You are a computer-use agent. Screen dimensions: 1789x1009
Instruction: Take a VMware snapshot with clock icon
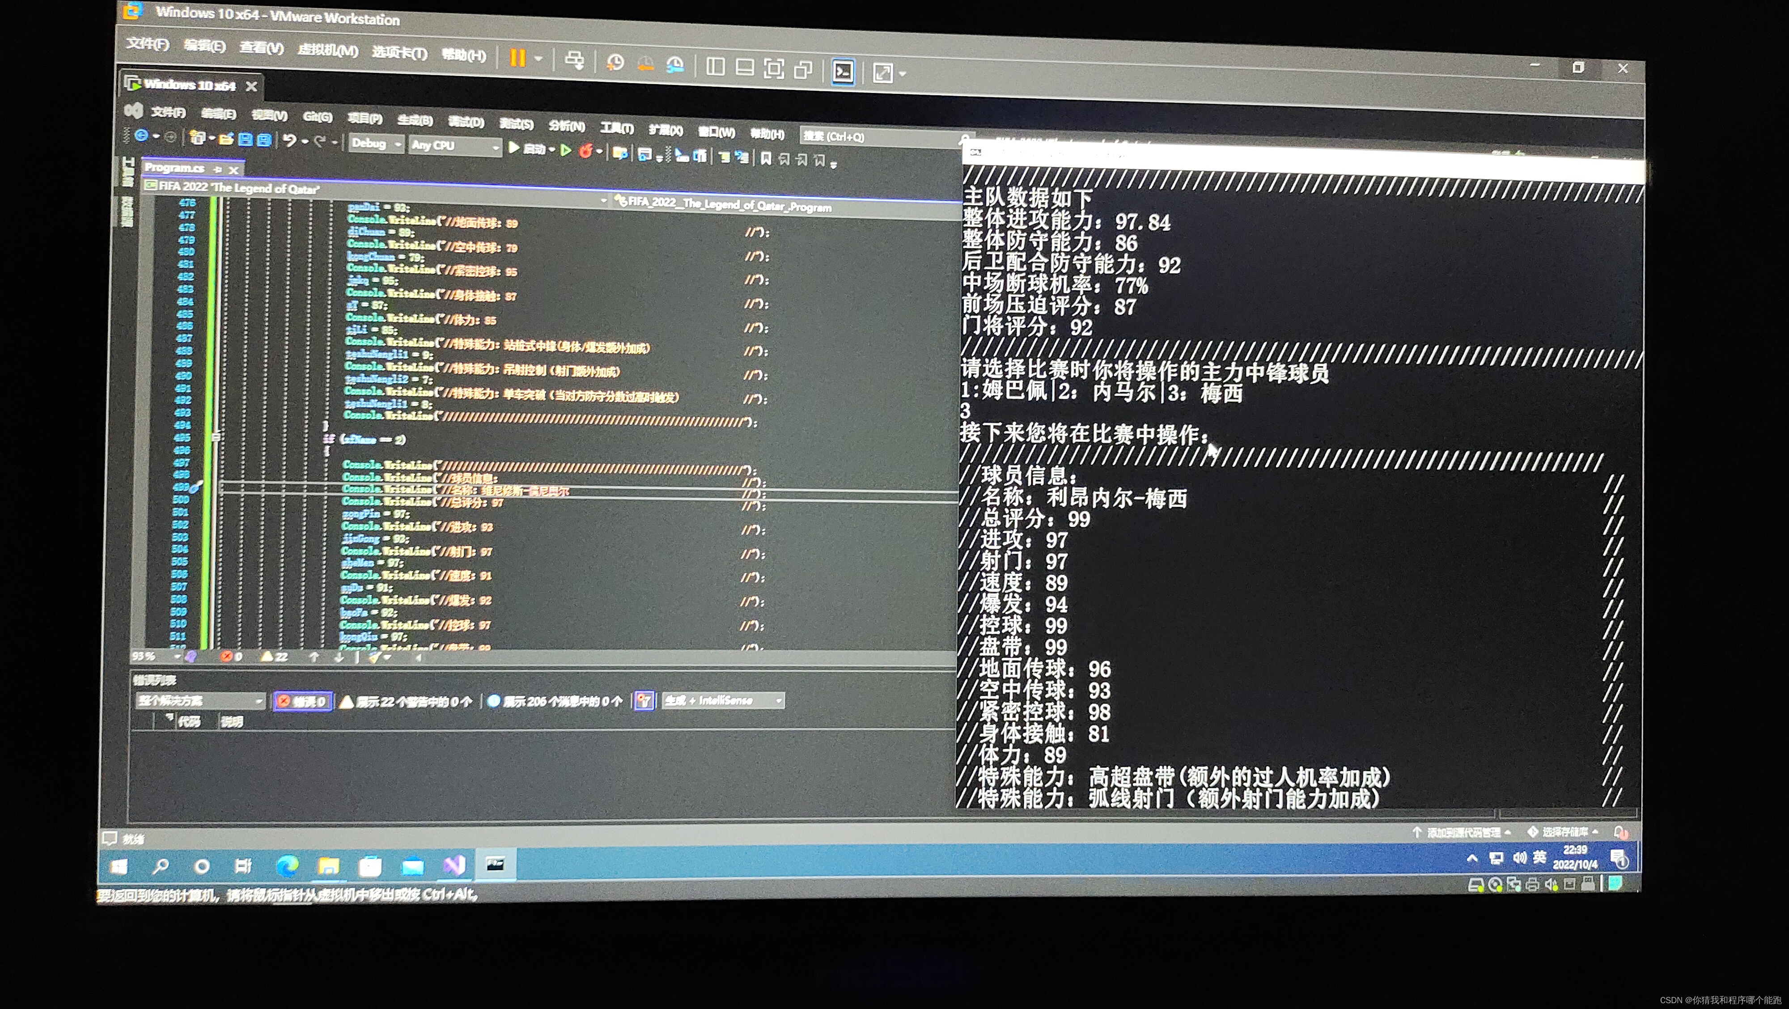pyautogui.click(x=615, y=63)
